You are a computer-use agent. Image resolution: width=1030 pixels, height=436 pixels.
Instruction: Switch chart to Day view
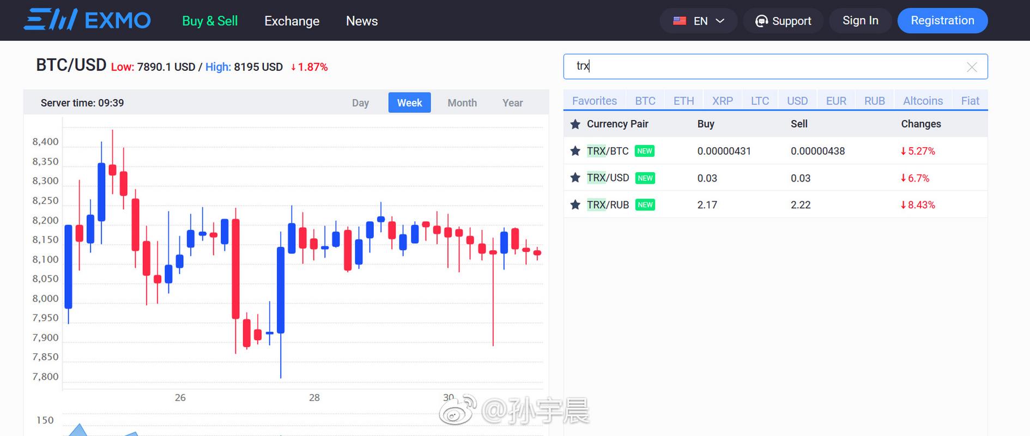360,102
